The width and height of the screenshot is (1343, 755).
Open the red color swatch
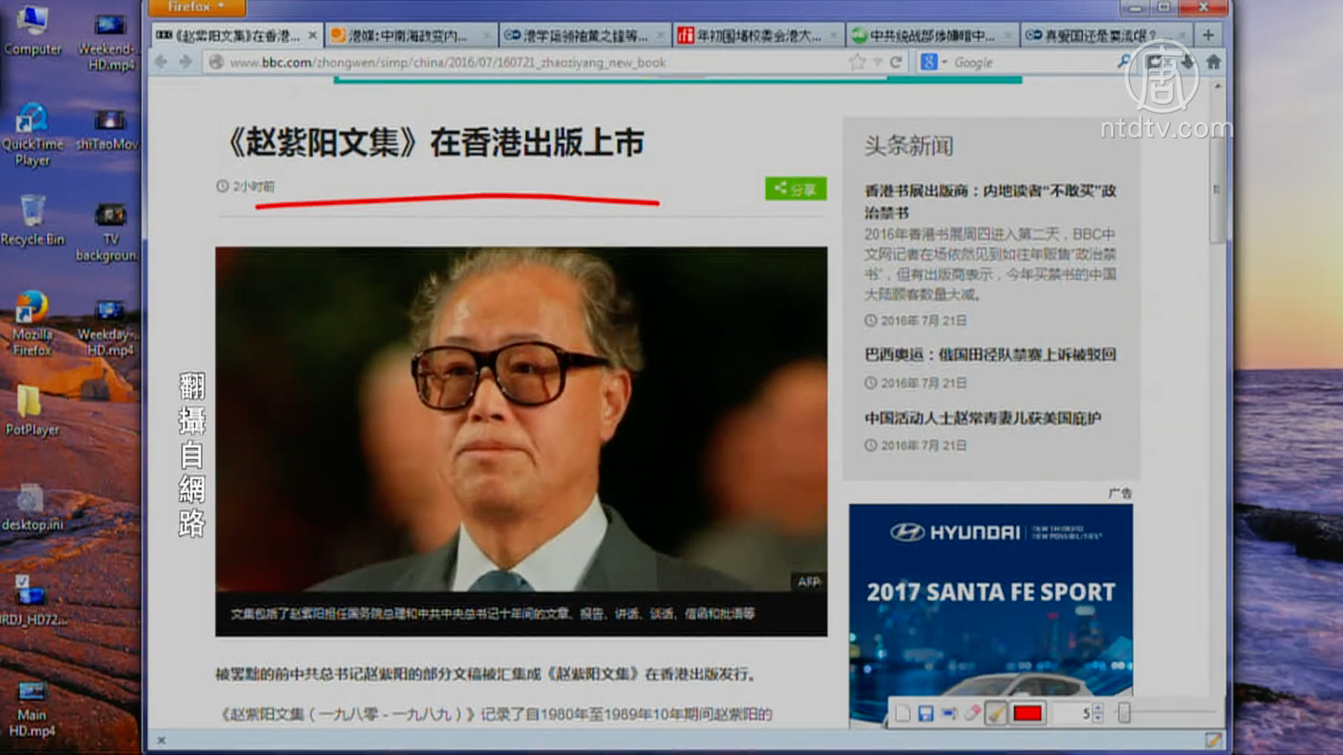pyautogui.click(x=1027, y=713)
